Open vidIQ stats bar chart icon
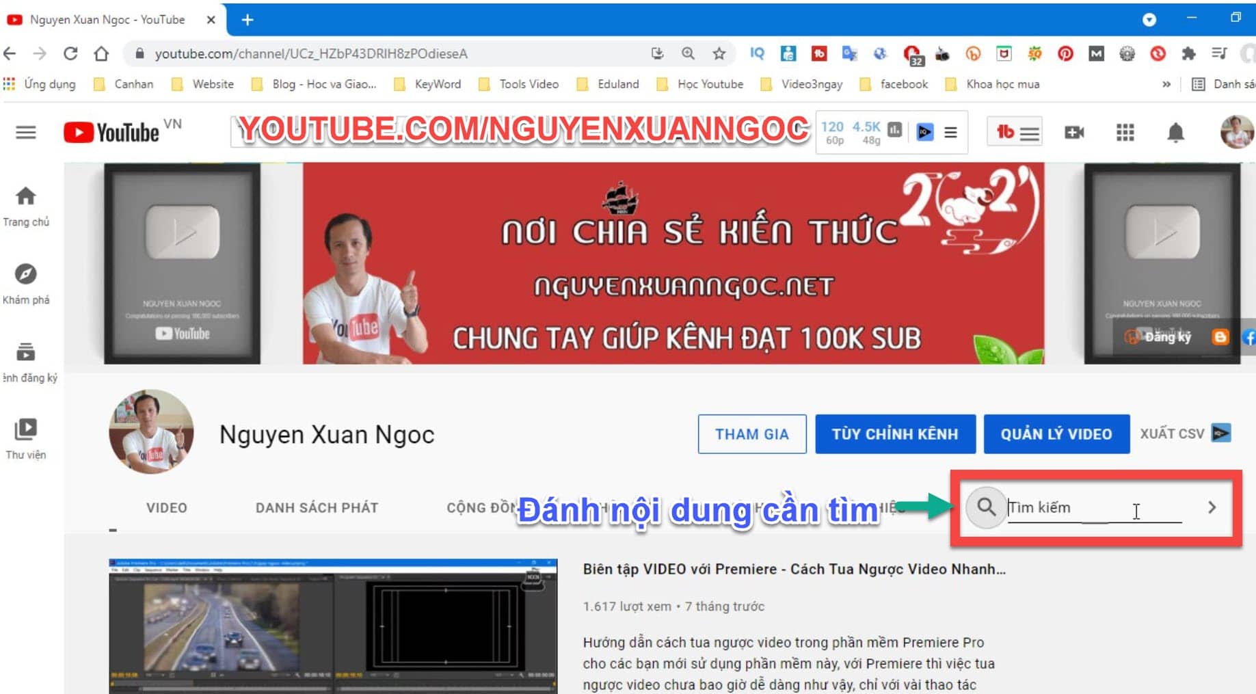This screenshot has height=694, width=1256. pyautogui.click(x=894, y=130)
